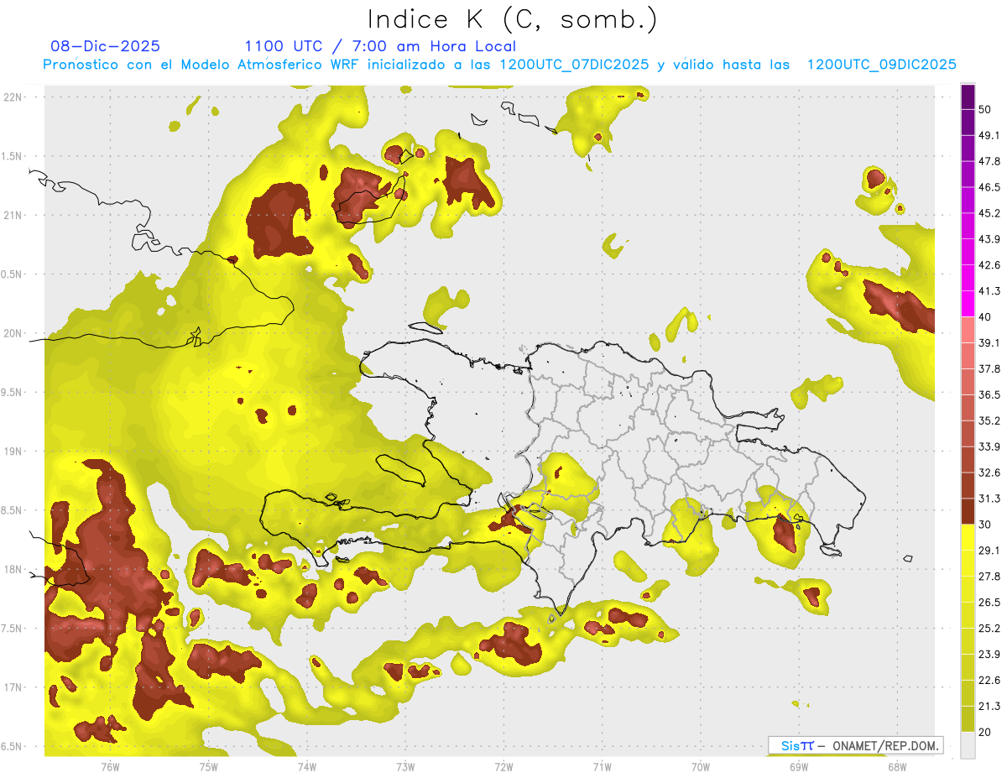Click the colorbar value "49.1"
Screen dimensions: 1007x778
tap(989, 136)
